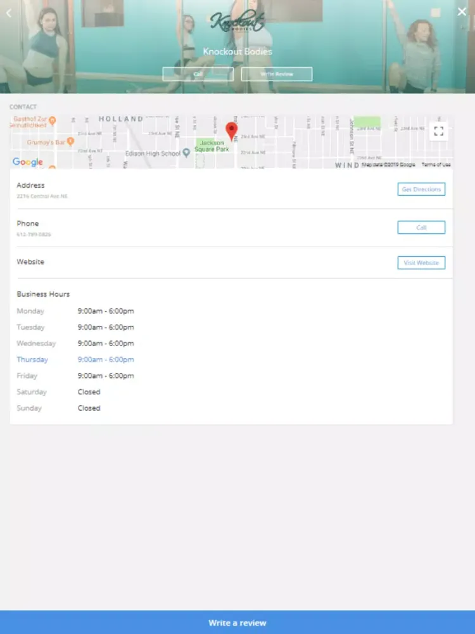Get Directions to the address
475x634 pixels.
click(421, 189)
